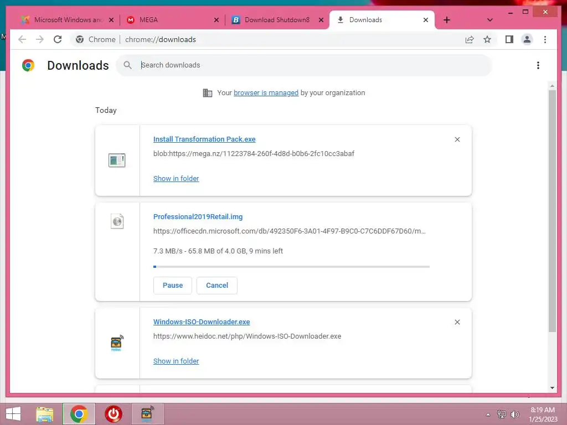Click the Chrome site info chip
Viewport: 567px width, 425px height.
coord(95,39)
